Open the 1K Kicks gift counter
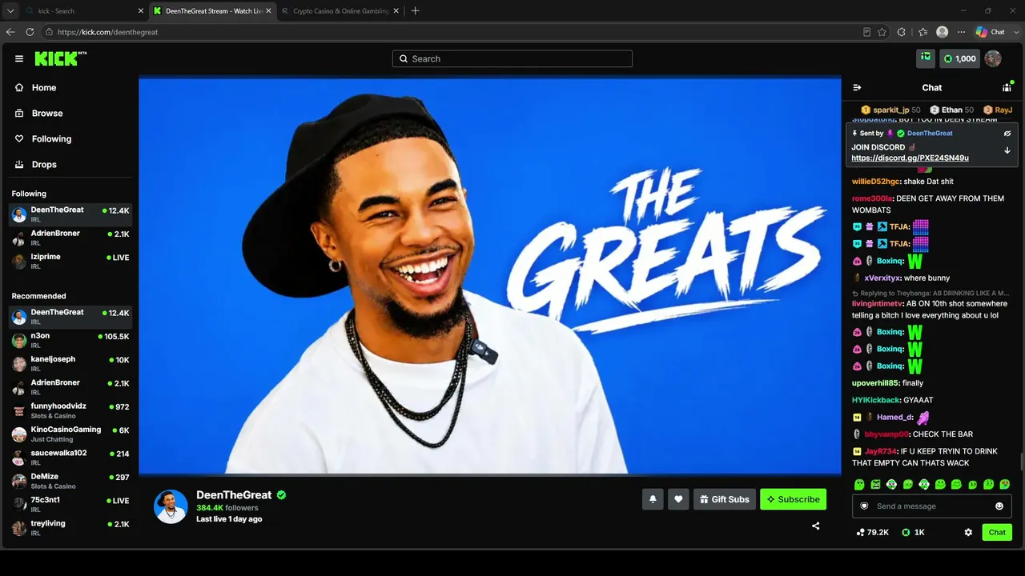 coord(913,532)
